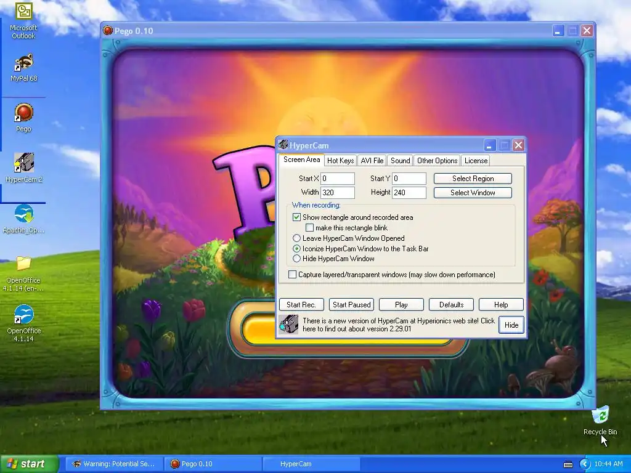Image resolution: width=631 pixels, height=473 pixels.
Task: Select Iconize HyperCam Window to the Task Bar
Action: pyautogui.click(x=296, y=249)
